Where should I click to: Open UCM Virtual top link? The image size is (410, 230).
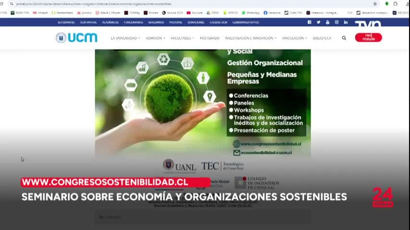[88, 23]
